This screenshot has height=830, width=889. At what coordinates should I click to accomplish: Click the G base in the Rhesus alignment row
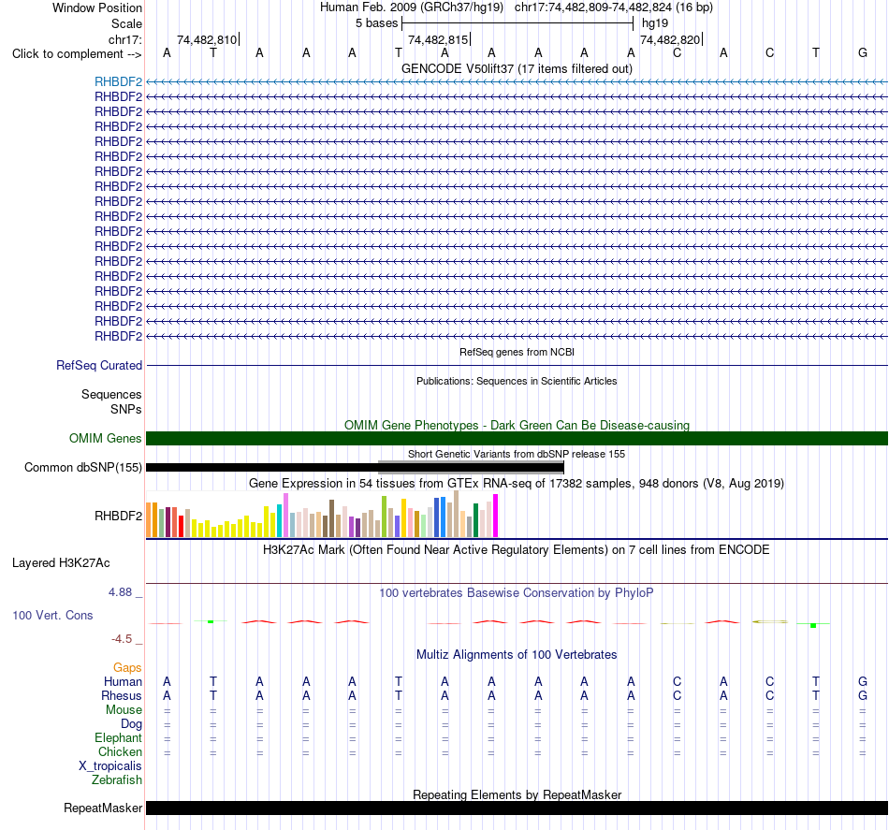click(863, 695)
